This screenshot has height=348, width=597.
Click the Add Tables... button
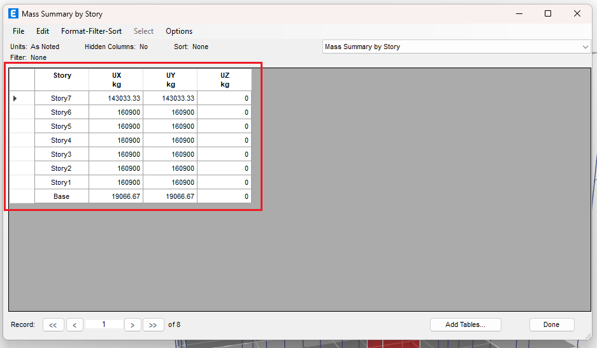(x=465, y=324)
